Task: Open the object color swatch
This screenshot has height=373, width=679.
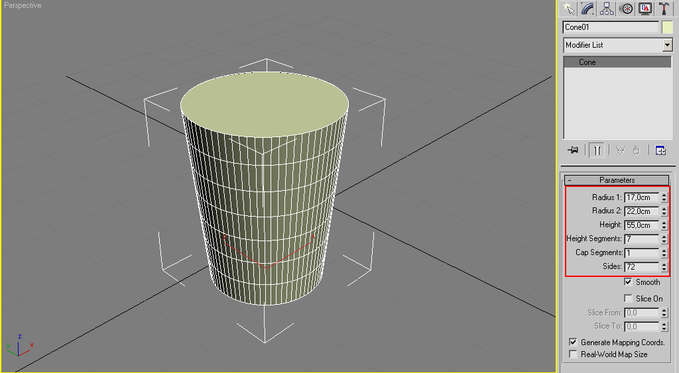Action: [x=667, y=27]
